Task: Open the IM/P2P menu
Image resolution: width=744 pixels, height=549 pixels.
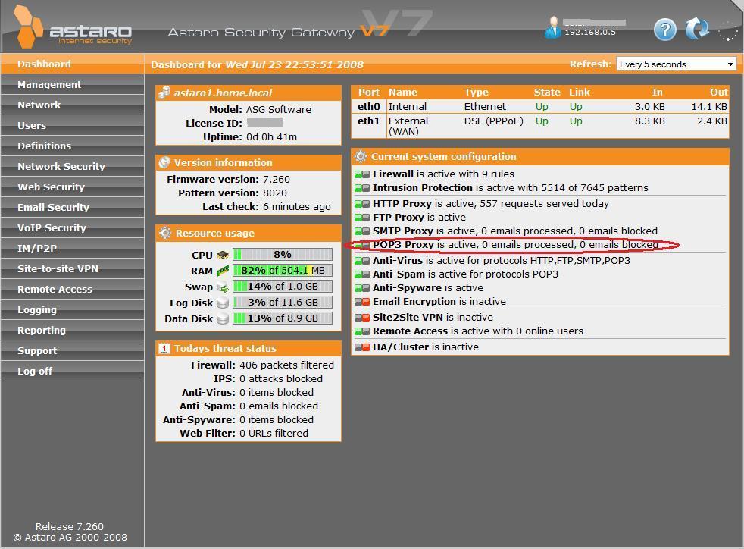Action: [72, 248]
